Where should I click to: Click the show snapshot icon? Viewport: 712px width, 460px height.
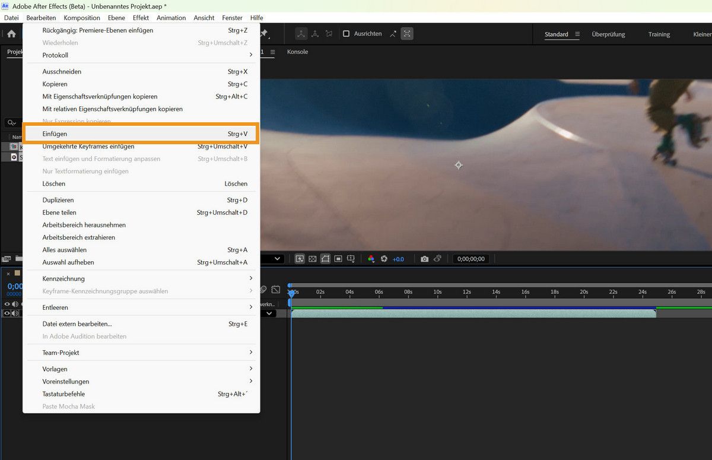(x=437, y=259)
